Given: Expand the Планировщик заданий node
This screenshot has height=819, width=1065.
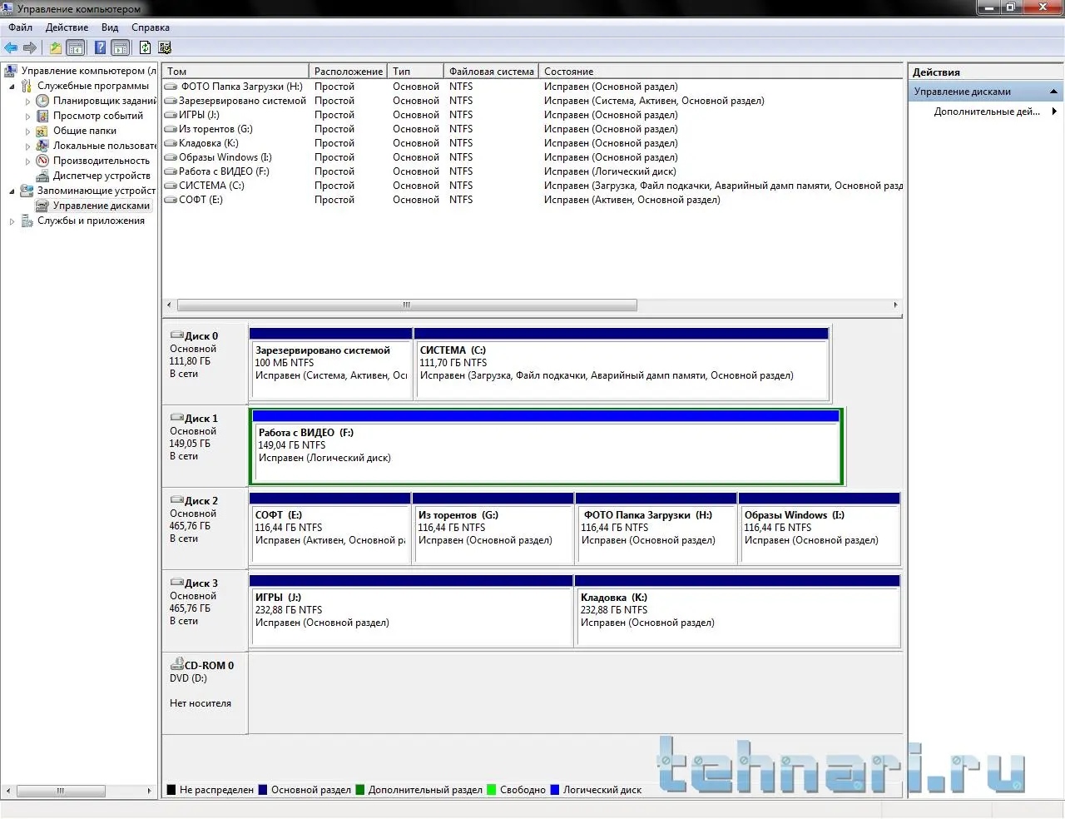Looking at the screenshot, I should [x=27, y=102].
